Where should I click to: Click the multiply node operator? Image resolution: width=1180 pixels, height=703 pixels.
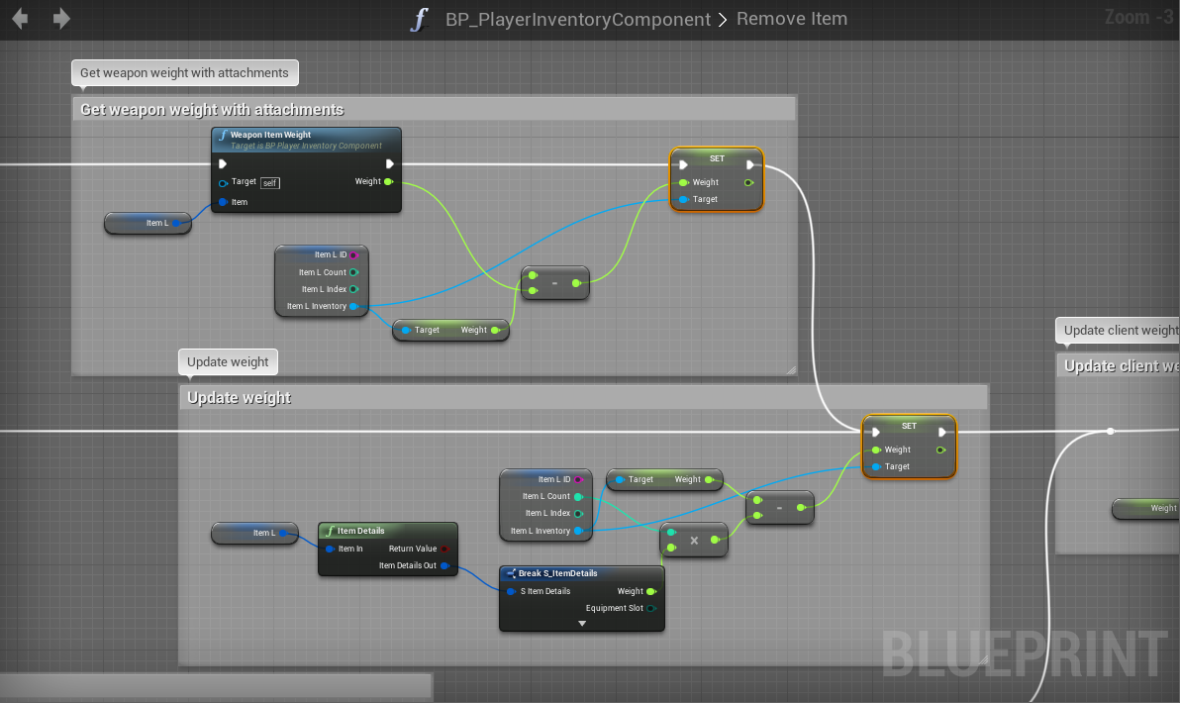pos(694,541)
